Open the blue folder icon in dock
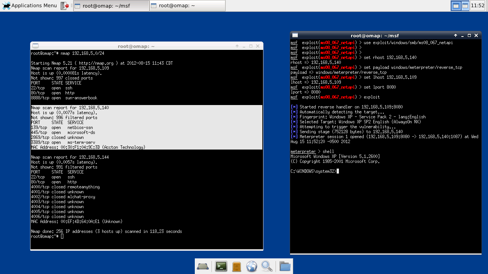 pyautogui.click(x=285, y=266)
